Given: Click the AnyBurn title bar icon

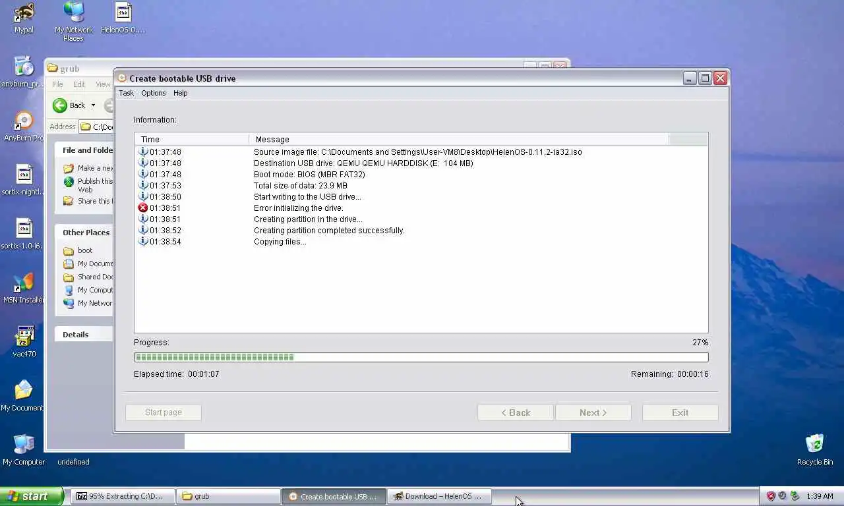Looking at the screenshot, I should (x=122, y=78).
